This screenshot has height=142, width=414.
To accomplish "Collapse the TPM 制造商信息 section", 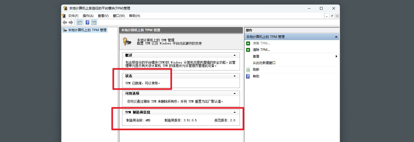I will (x=234, y=112).
